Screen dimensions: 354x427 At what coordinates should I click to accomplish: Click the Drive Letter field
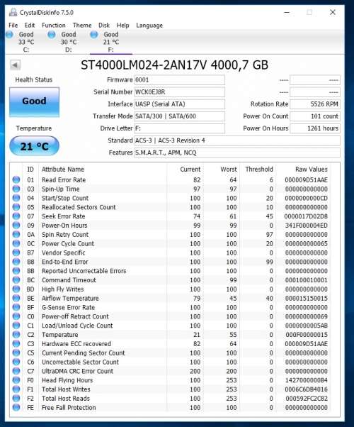[179, 128]
